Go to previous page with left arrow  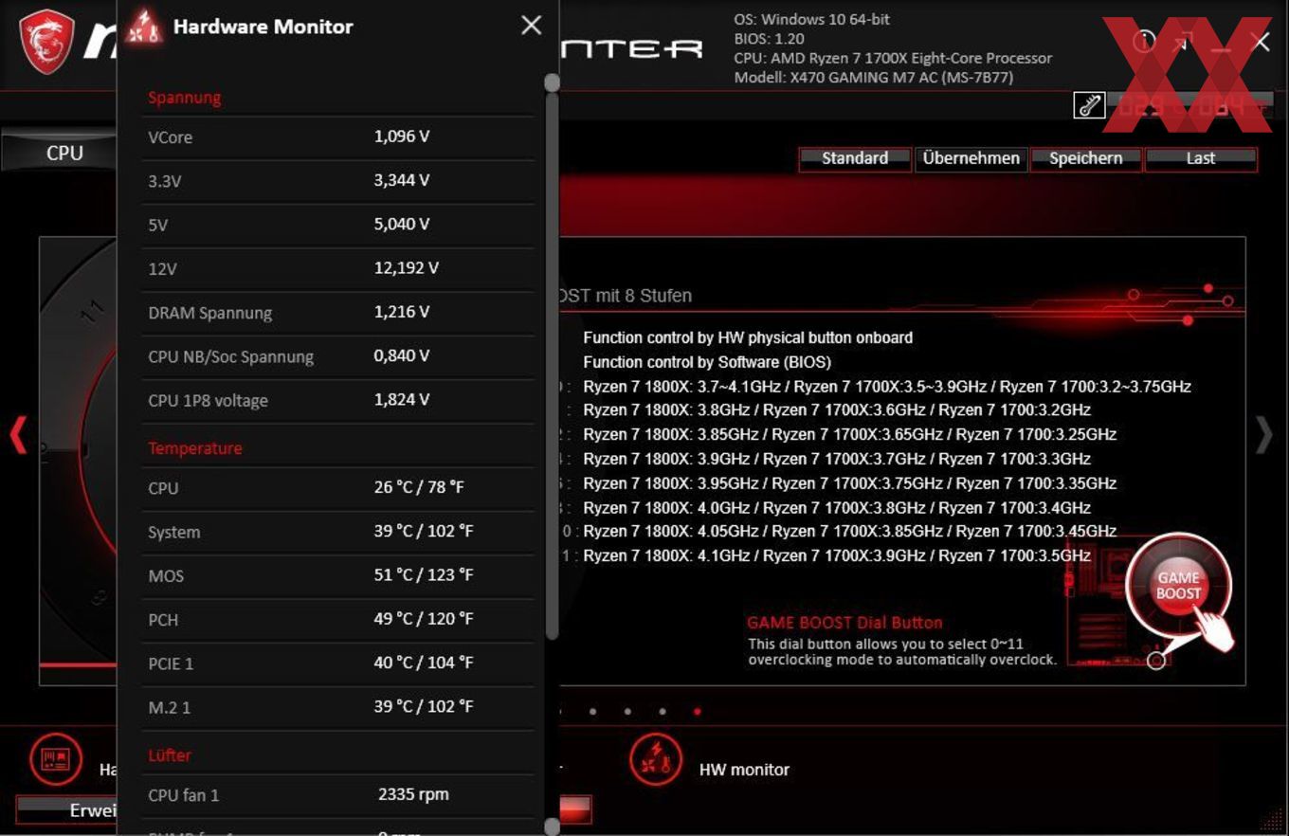[x=18, y=435]
